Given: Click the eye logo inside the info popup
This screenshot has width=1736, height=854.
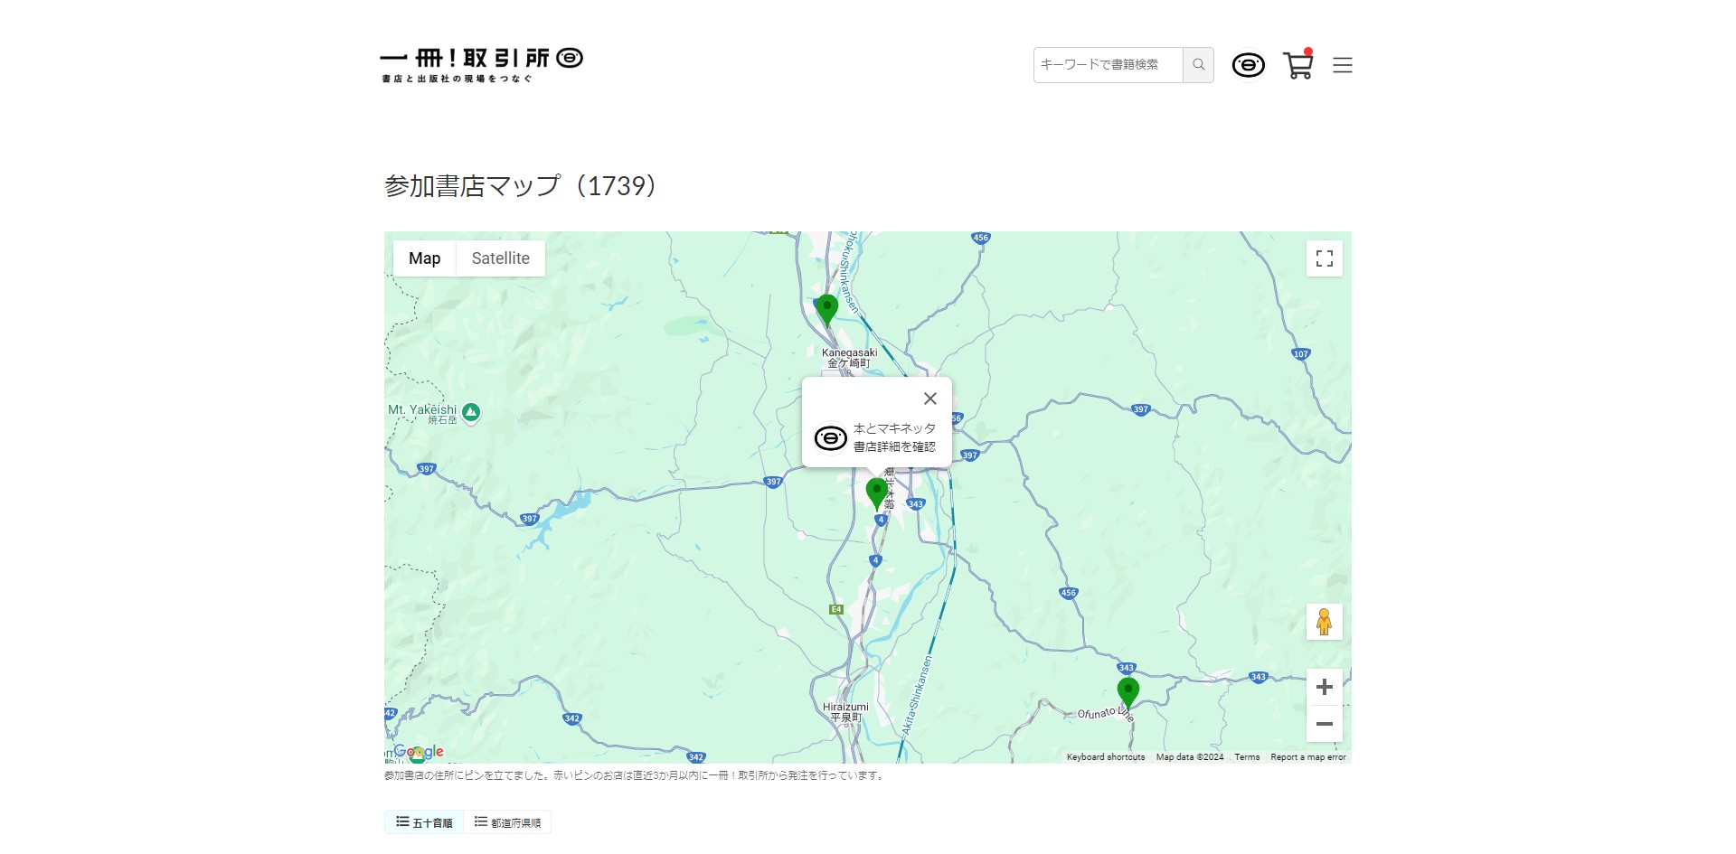Looking at the screenshot, I should point(830,438).
